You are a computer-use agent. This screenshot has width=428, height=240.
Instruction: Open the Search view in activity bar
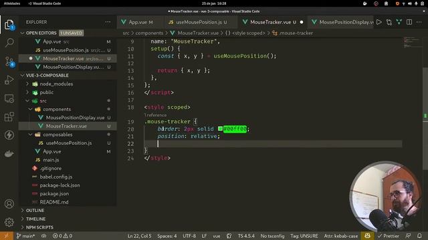pos(9,43)
